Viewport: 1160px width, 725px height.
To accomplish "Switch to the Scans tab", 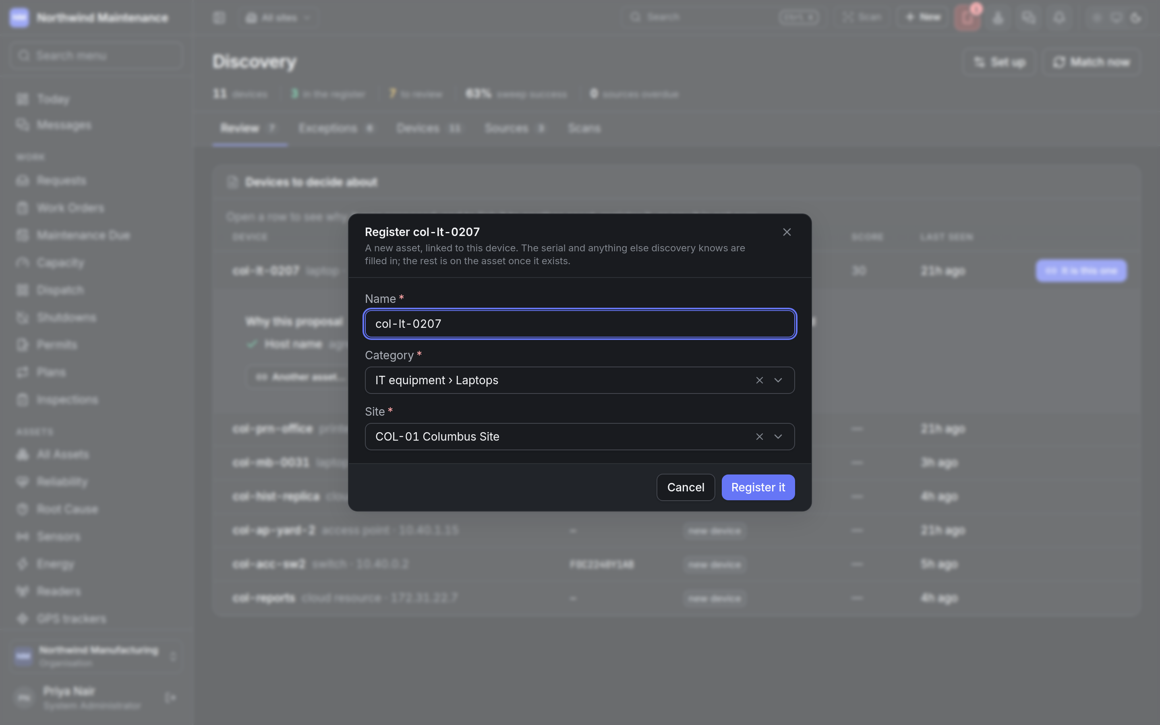I will click(x=584, y=128).
